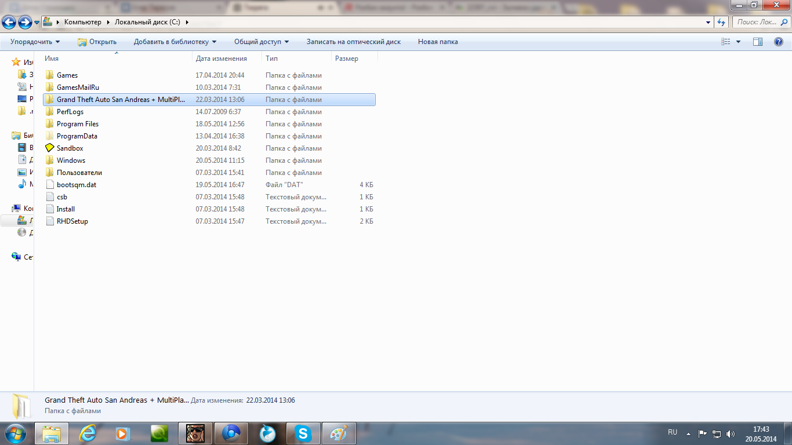Click the 4 КБ size of bootsqm.dat
Image resolution: width=792 pixels, height=445 pixels.
366,185
